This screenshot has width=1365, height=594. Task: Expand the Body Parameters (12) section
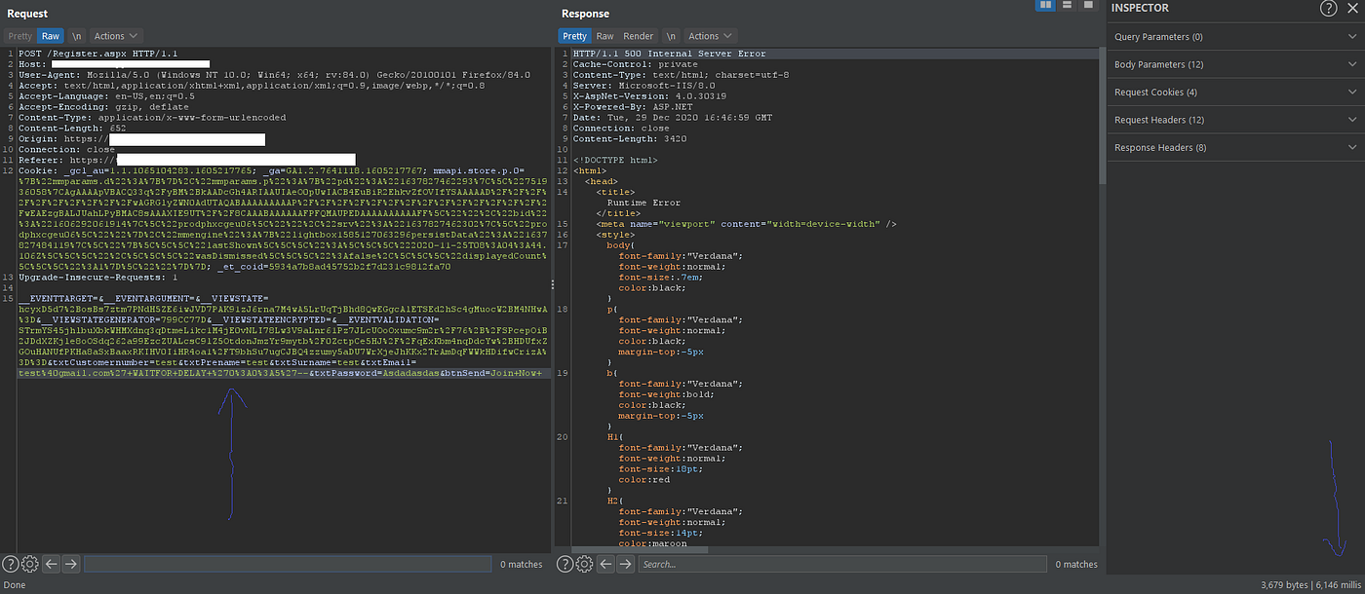pos(1236,64)
